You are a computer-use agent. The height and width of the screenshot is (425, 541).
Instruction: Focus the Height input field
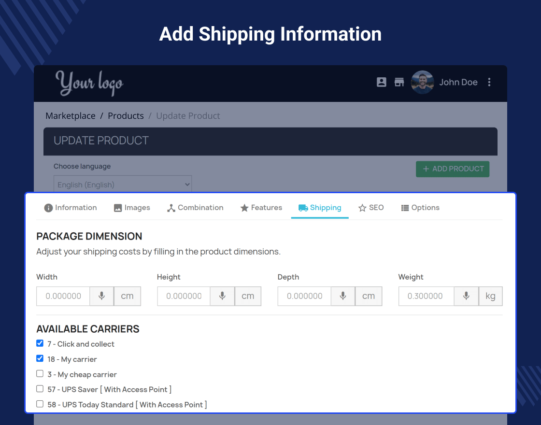click(x=184, y=296)
